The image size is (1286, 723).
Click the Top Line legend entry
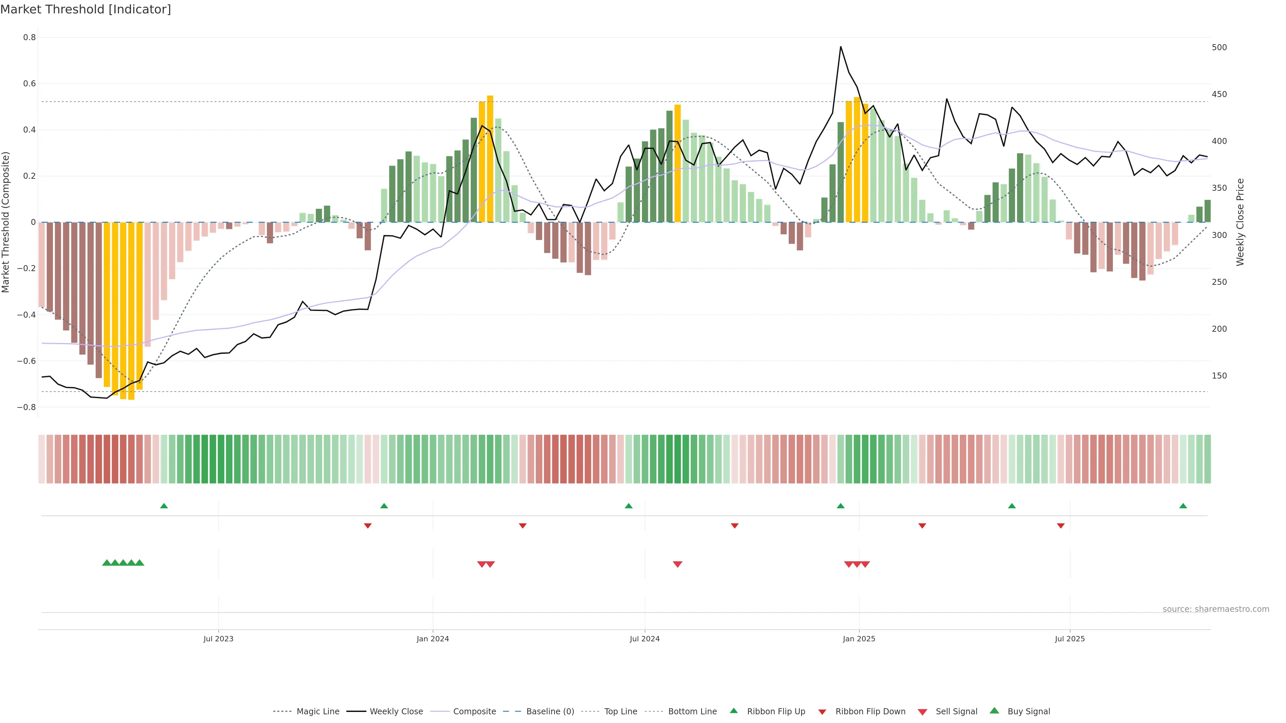pos(621,712)
